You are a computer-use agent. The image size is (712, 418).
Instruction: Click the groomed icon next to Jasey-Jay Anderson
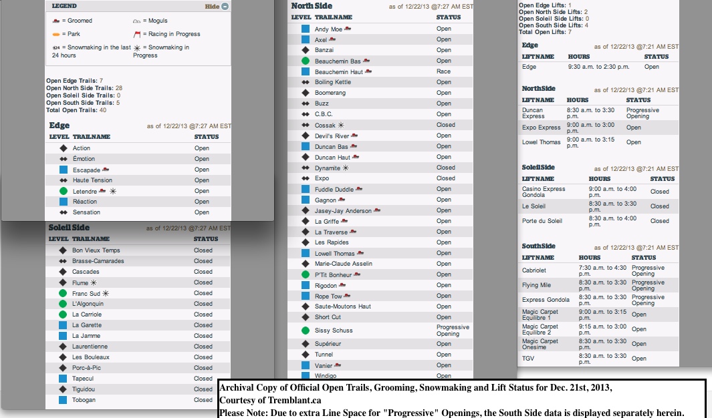(377, 210)
